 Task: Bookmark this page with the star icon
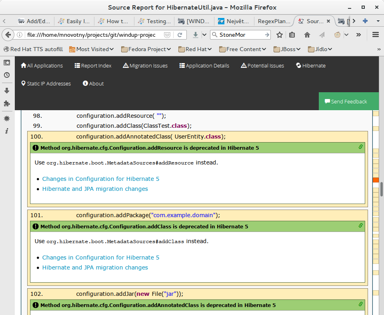[280, 35]
